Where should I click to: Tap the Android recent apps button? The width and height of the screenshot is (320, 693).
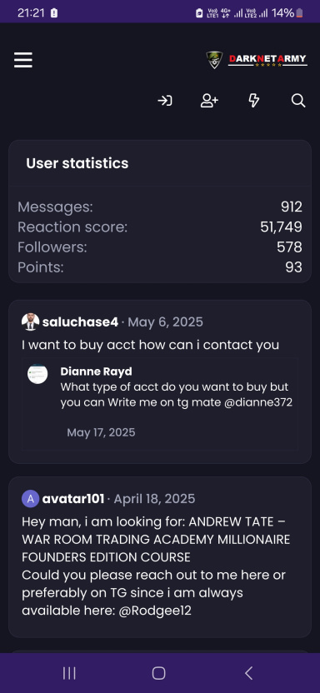click(x=69, y=673)
